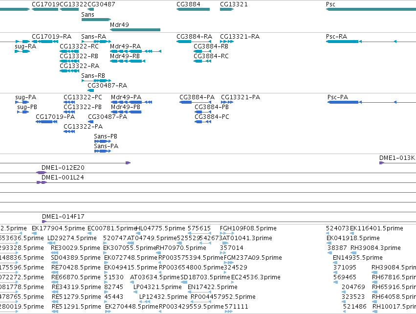The width and height of the screenshot is (416, 314).
Task: Click the EK116401.5prime EST label
Action: pyautogui.click(x=376, y=228)
